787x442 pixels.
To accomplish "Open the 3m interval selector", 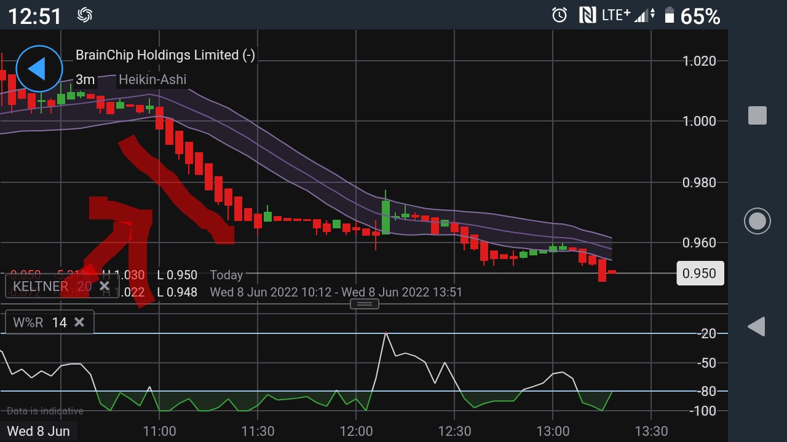I will coord(85,79).
